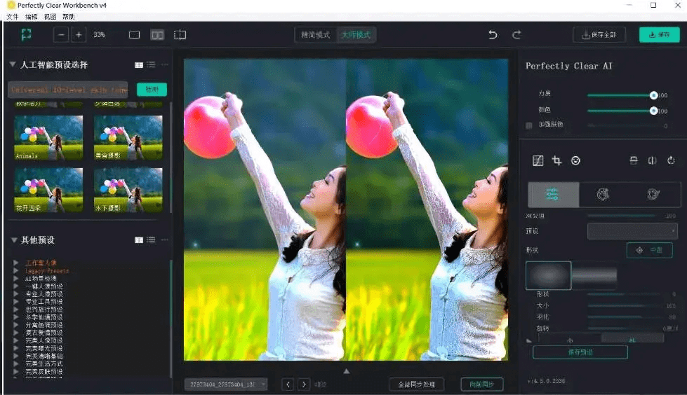Expand the 工作室人像 preset folder
Screen dimensions: 687x395
(15, 263)
